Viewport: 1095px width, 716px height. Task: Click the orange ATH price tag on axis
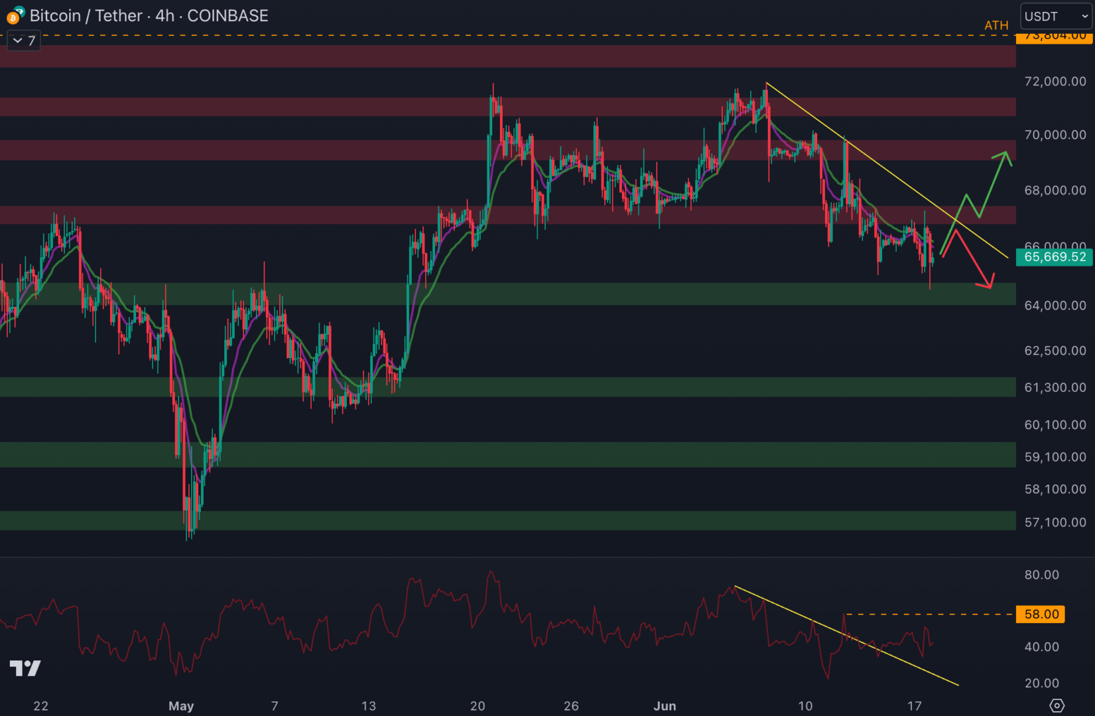1055,37
